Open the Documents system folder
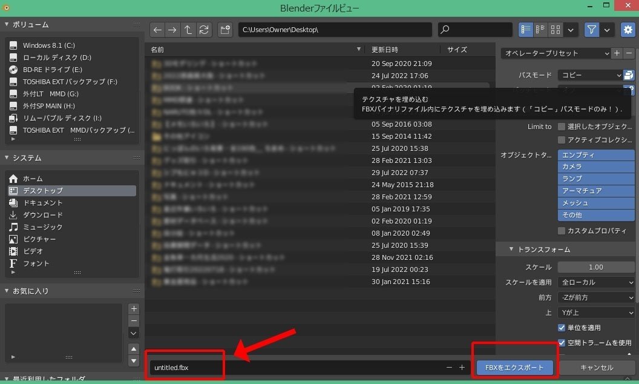 click(x=72, y=203)
